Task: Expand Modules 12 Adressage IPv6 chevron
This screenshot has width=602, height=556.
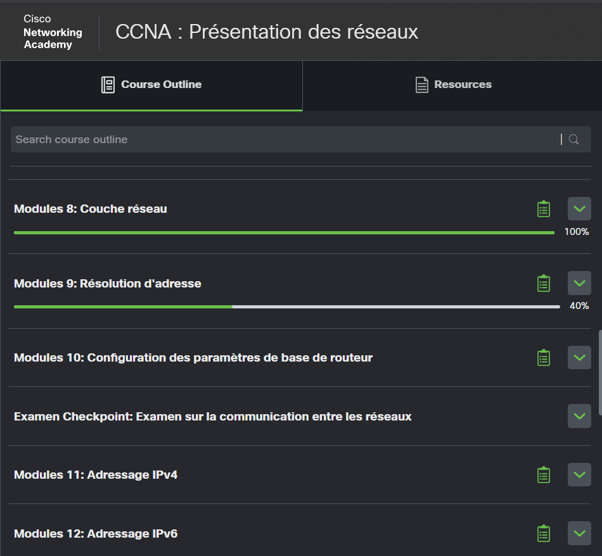Action: click(x=579, y=533)
